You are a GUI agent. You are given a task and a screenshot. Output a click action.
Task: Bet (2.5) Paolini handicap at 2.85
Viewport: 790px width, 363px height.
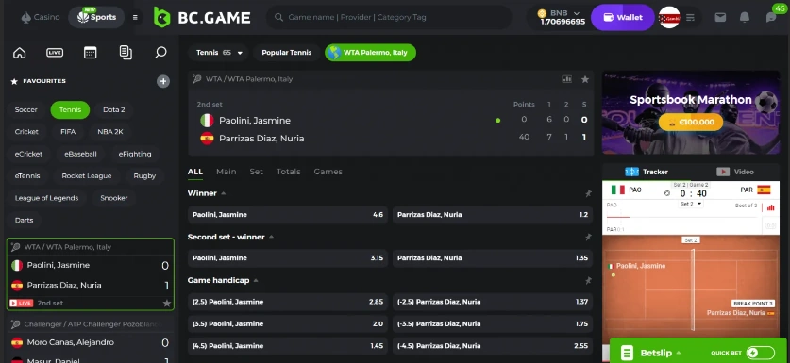288,302
